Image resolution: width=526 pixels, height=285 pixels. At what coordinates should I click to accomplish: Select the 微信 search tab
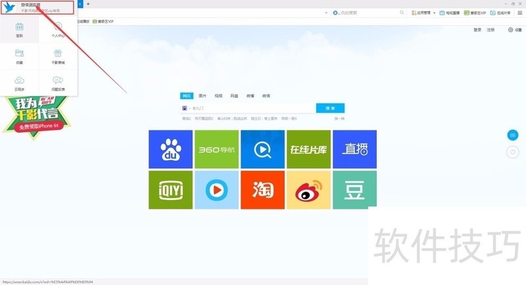click(266, 95)
